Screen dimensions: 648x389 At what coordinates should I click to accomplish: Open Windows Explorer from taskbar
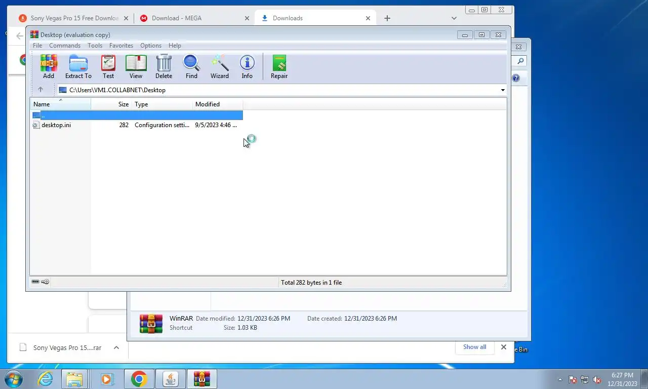pyautogui.click(x=74, y=379)
